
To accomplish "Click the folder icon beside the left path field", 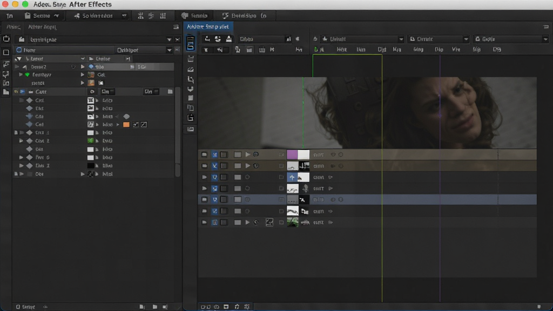I will click(x=22, y=39).
